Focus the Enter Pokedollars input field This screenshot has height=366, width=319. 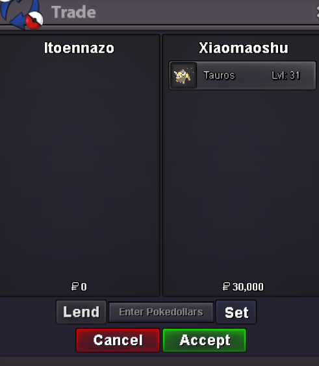161,312
